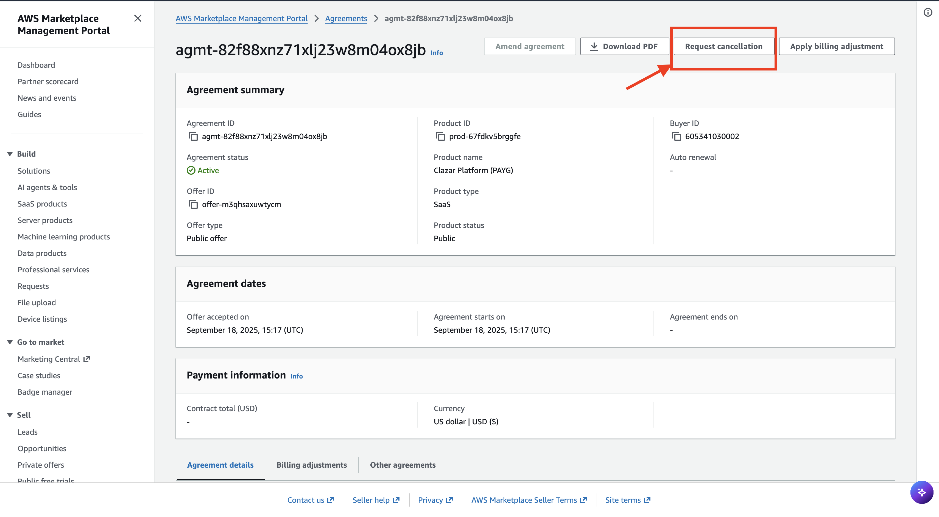Click the currency value US dollar | USD ($)
The height and width of the screenshot is (517, 939).
click(x=466, y=422)
